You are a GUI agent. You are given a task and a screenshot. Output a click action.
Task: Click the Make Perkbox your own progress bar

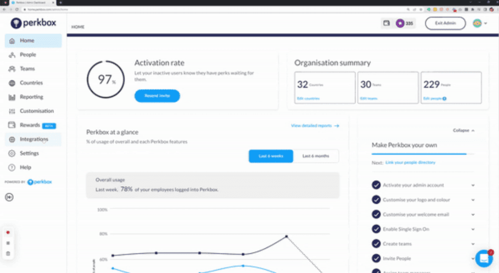pos(423,154)
